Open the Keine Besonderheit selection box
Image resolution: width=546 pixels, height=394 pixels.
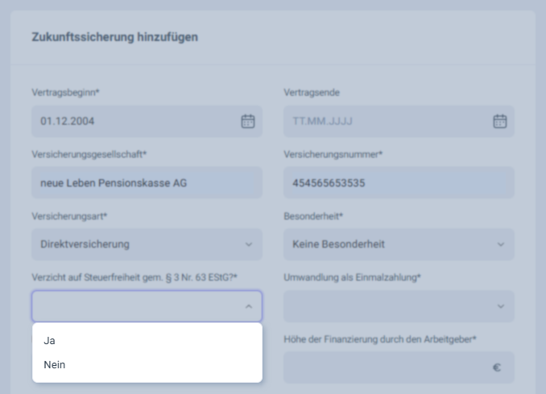coord(387,244)
